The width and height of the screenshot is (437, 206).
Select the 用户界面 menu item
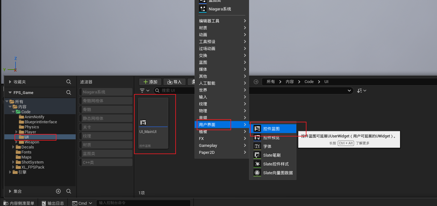click(x=222, y=125)
